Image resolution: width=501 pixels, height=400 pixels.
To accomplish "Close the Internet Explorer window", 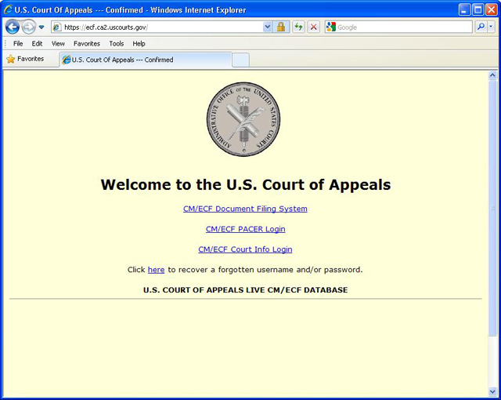I will [492, 10].
